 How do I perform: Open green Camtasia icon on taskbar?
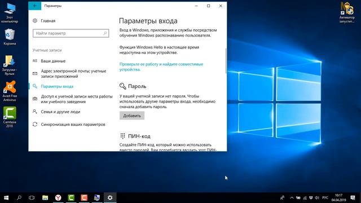pyautogui.click(x=71, y=198)
